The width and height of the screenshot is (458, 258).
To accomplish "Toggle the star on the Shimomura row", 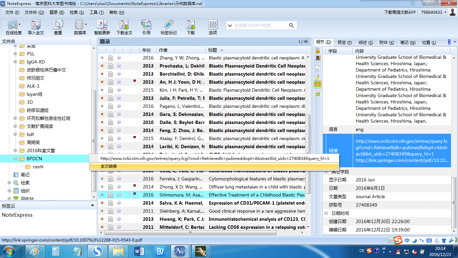I will point(119,195).
